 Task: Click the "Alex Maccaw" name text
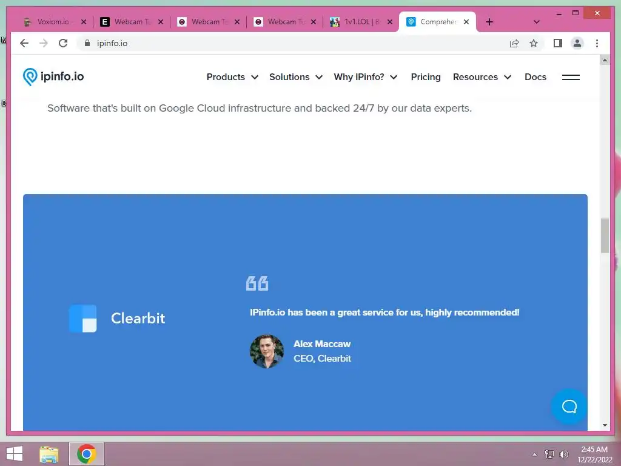(322, 344)
